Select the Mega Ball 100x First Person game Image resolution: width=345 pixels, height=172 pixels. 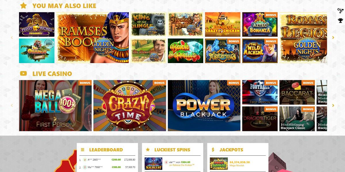55,105
